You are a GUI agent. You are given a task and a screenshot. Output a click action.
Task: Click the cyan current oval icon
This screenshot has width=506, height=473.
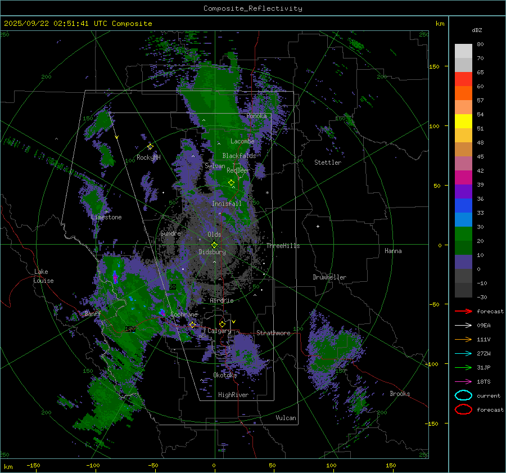coord(463,395)
